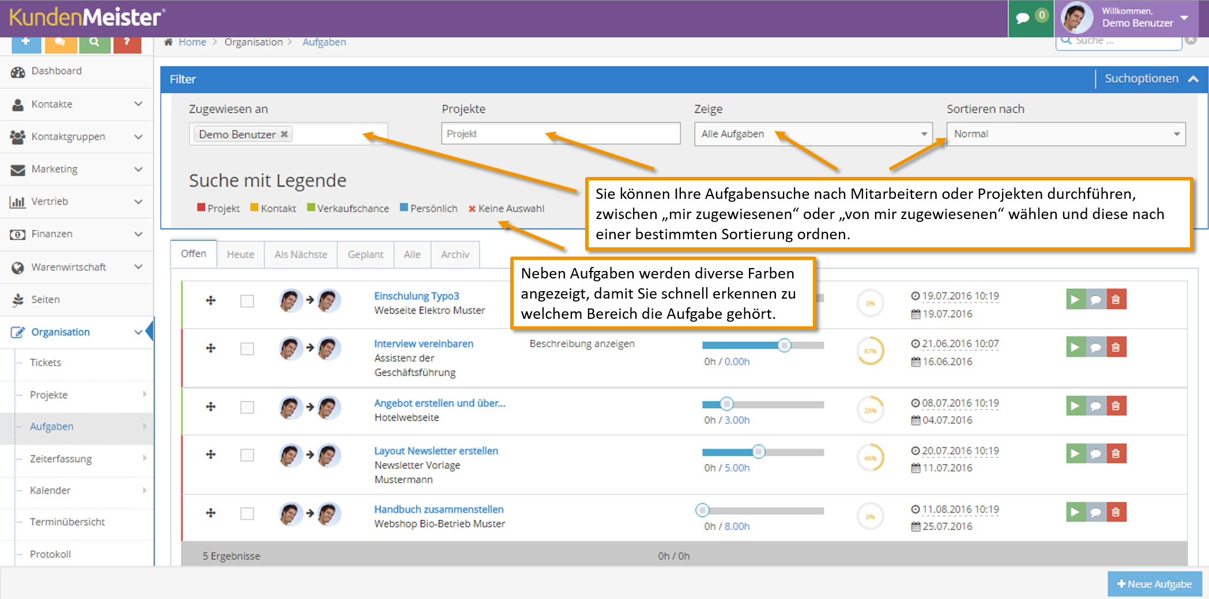Click the Neue Aufgabe button
This screenshot has height=599, width=1209.
coord(1154,584)
